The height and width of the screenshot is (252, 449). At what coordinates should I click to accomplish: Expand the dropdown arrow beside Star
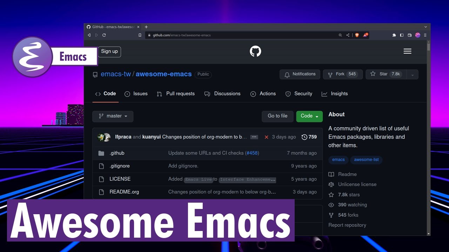click(x=413, y=74)
